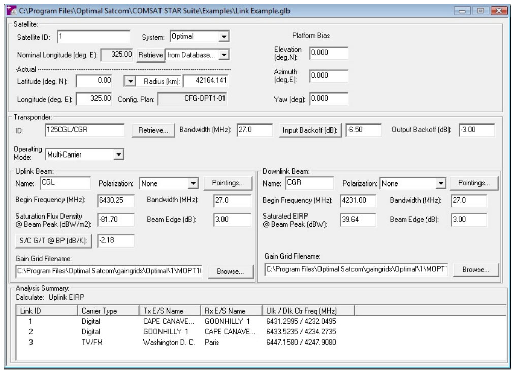Open the System dropdown showing Optimal
Image resolution: width=513 pixels, height=371 pixels.
(224, 37)
